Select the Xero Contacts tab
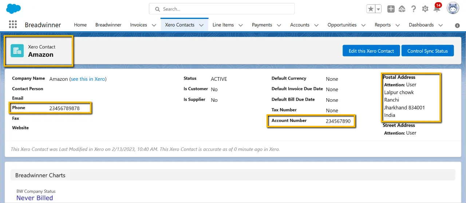Screen dimensions: 466x203 [x=179, y=25]
